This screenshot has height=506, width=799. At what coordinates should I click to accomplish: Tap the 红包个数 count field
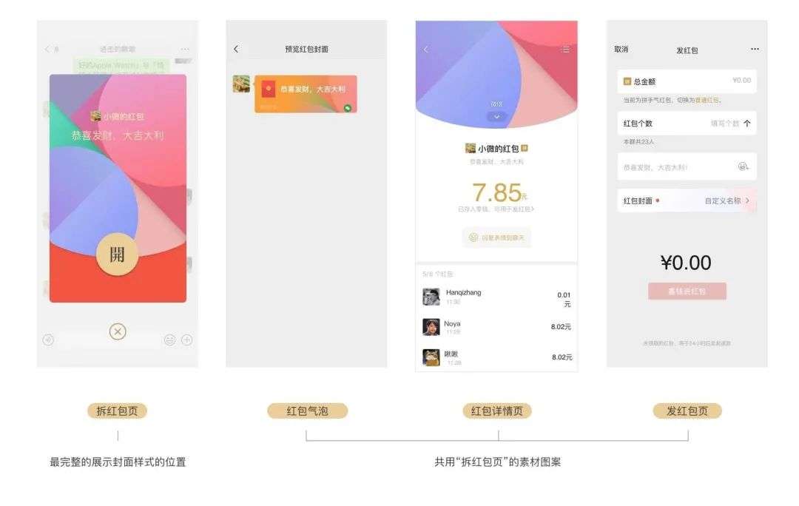click(x=687, y=124)
